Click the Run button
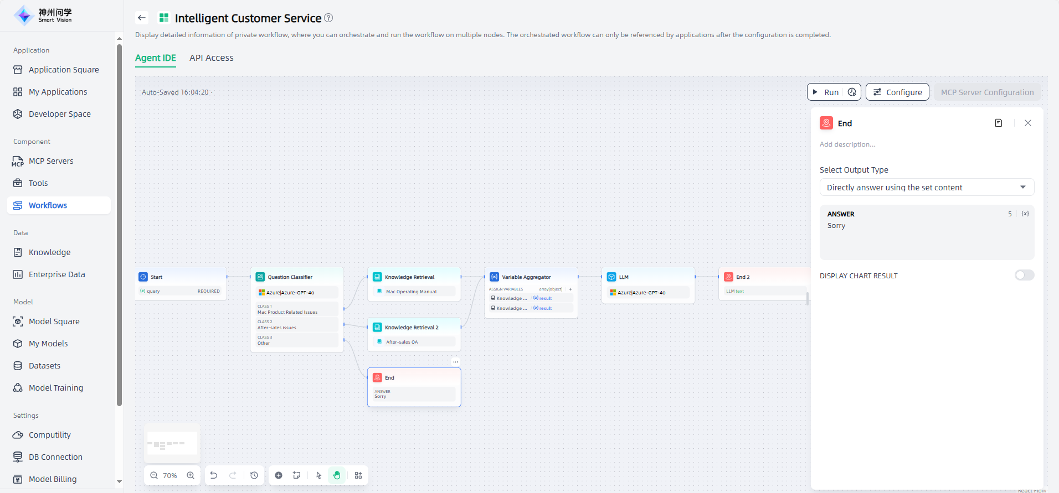The width and height of the screenshot is (1059, 493). [825, 92]
